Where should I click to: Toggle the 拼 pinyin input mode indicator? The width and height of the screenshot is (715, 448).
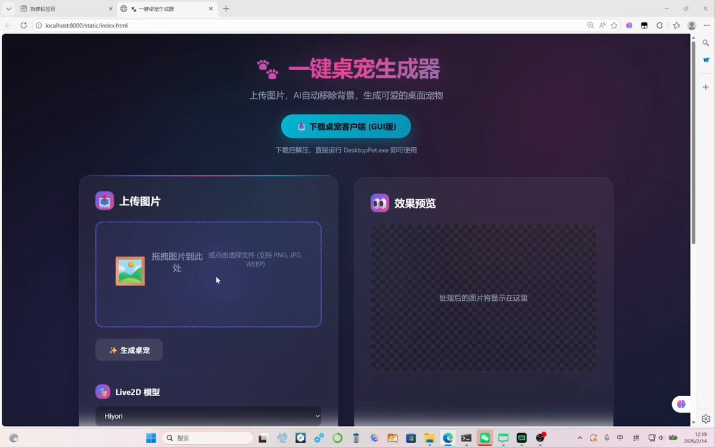(x=636, y=438)
